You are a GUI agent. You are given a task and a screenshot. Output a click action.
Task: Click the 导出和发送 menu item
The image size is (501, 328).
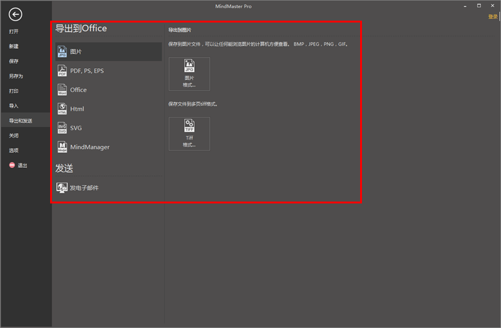(20, 121)
